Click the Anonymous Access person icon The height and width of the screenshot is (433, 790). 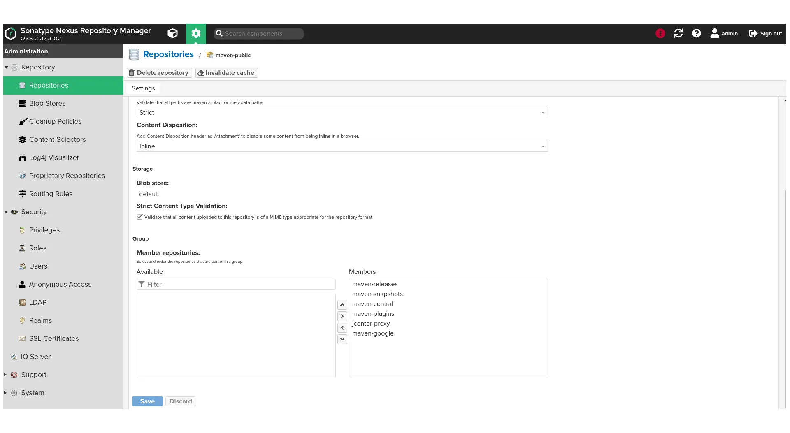tap(23, 285)
